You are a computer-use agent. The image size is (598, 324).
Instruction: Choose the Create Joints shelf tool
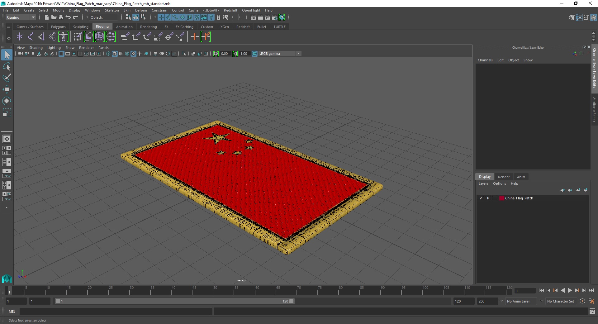(x=31, y=37)
